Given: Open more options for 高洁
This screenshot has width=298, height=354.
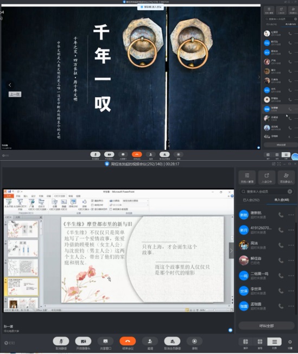Looking at the screenshot, I should tap(291, 245).
